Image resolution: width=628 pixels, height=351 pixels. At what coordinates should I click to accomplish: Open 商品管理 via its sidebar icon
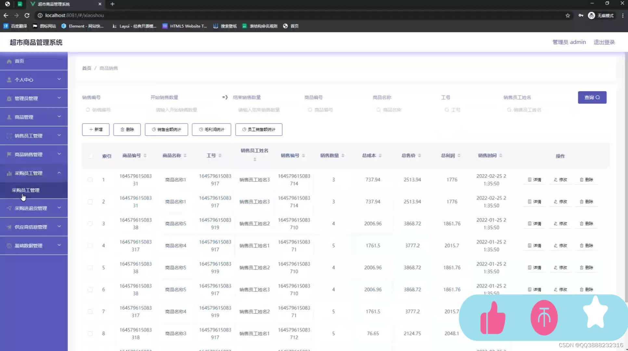click(x=8, y=117)
